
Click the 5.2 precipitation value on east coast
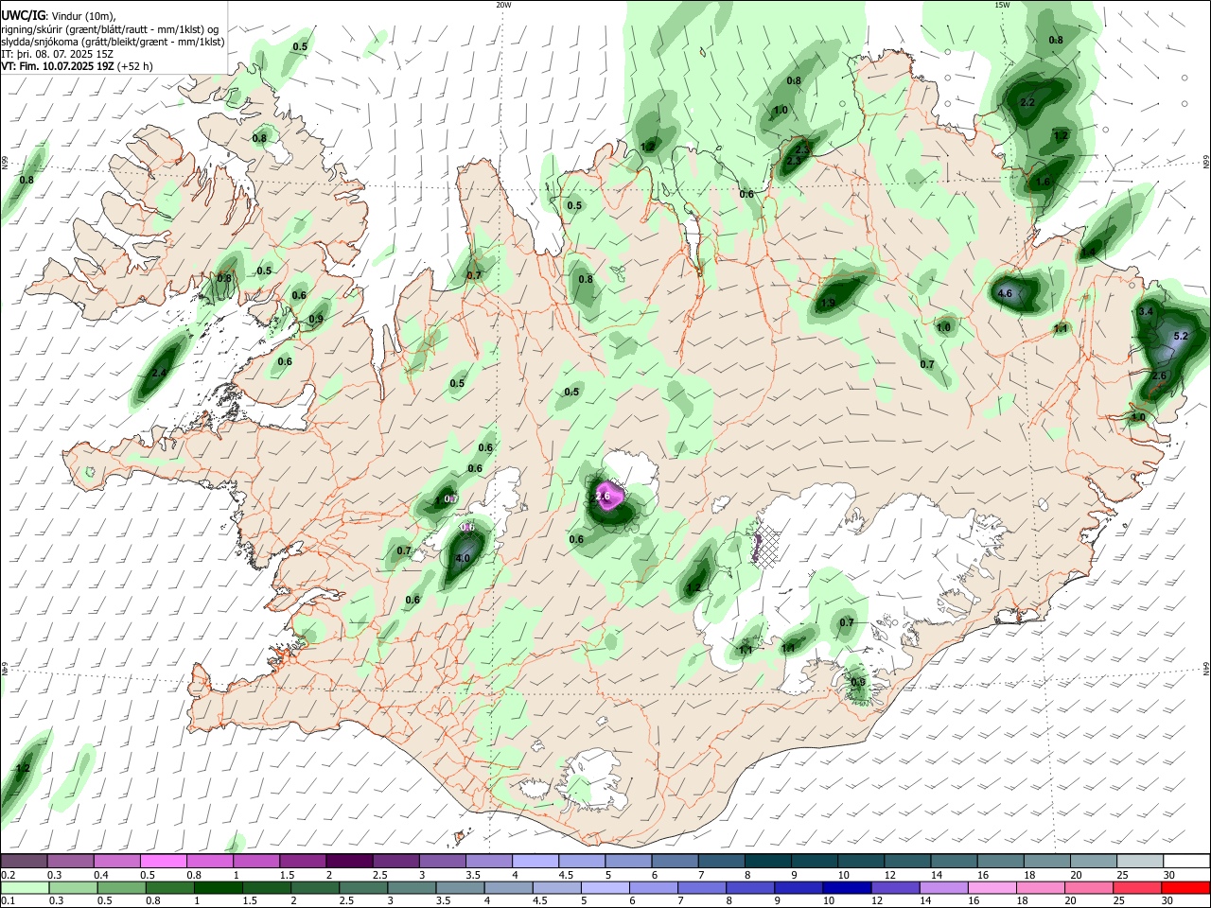[1180, 336]
